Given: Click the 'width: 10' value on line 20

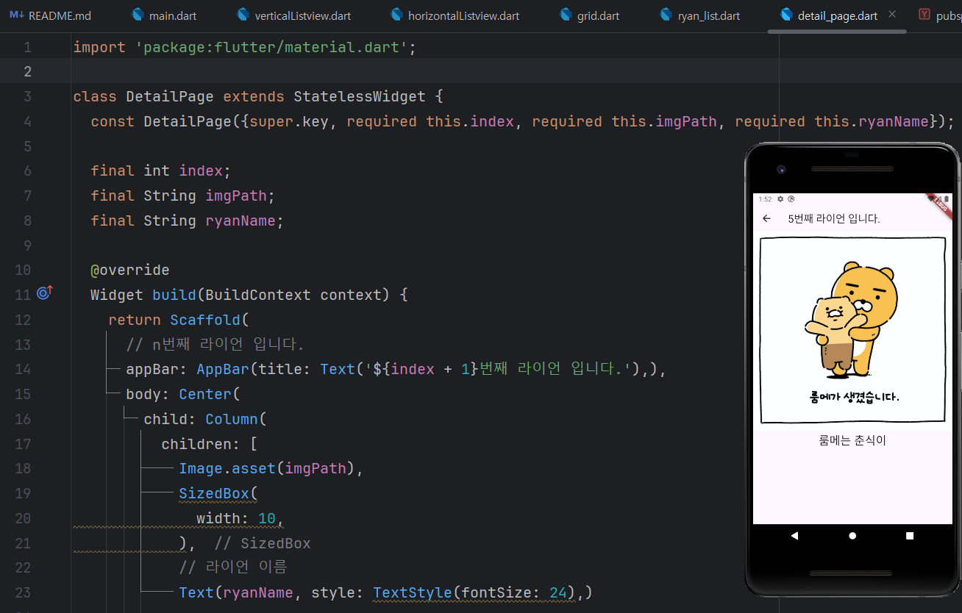Looking at the screenshot, I should (x=236, y=518).
